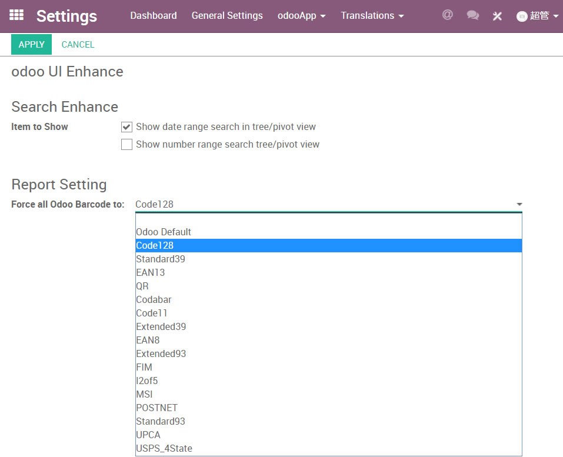Select EAN13 barcode option
The width and height of the screenshot is (563, 457).
point(151,273)
